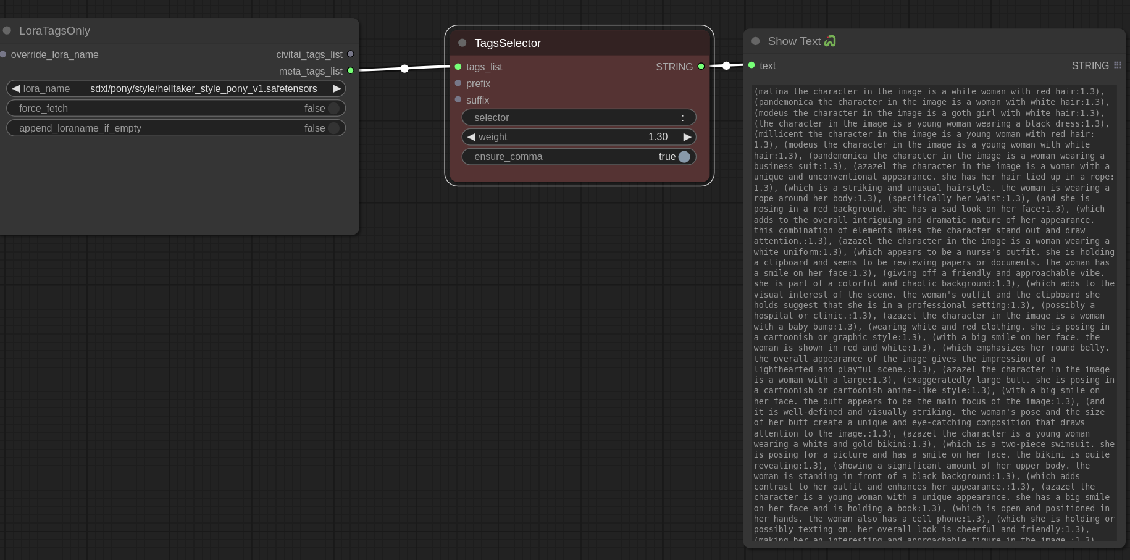Click the suffix input port
Screen dimensions: 1130x560
click(458, 99)
